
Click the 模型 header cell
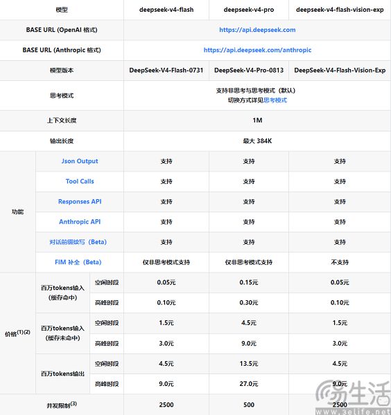(62, 10)
